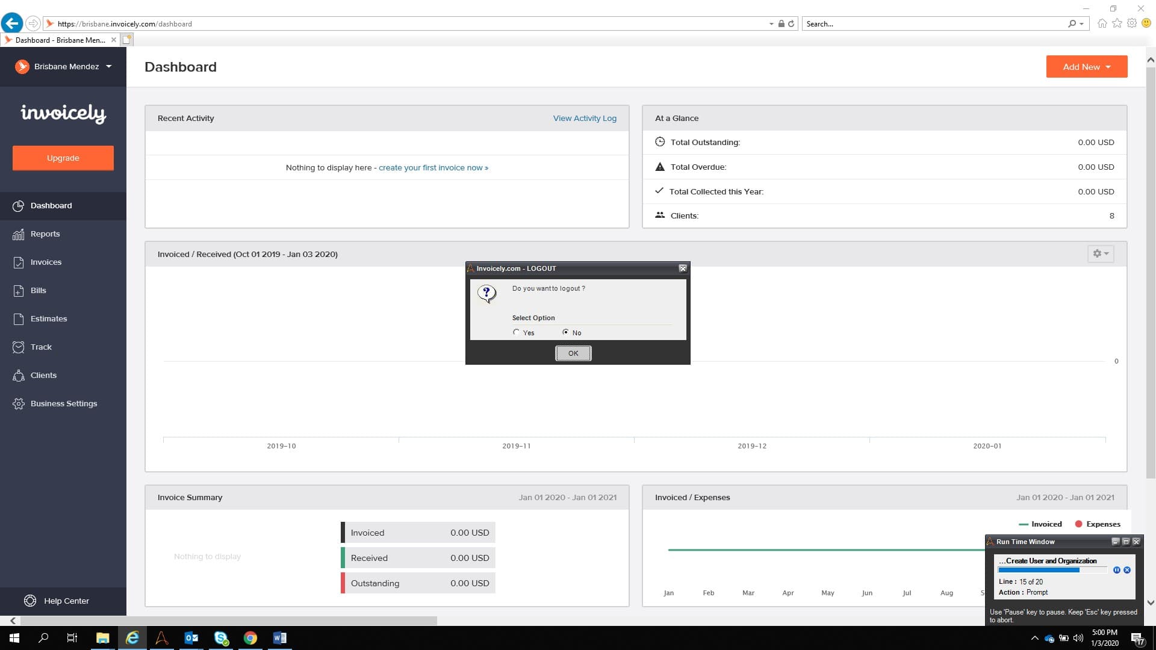Click create your first invoice now link
This screenshot has height=650, width=1156.
433,168
